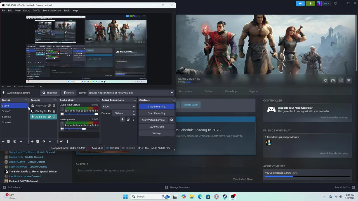Toggle lock on Audio Input source
This screenshot has width=358, height=201.
pyautogui.click(x=54, y=117)
